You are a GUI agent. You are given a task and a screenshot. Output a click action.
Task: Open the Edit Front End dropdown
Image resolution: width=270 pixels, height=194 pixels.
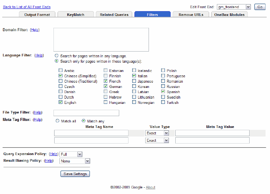(234, 7)
